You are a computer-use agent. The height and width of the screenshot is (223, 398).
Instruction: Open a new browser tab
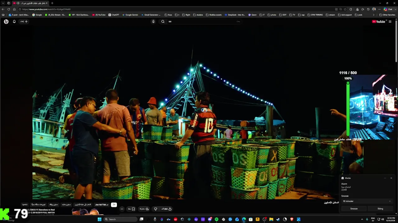pos(52,3)
